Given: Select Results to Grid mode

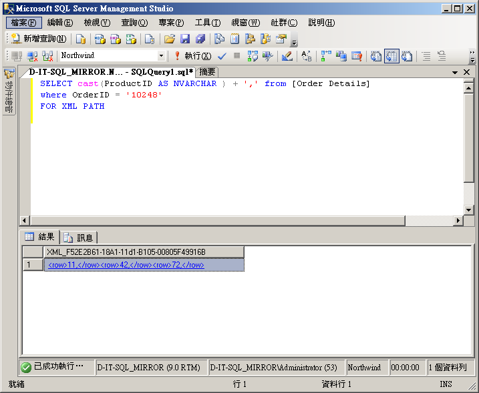Looking at the screenshot, I should coord(391,56).
